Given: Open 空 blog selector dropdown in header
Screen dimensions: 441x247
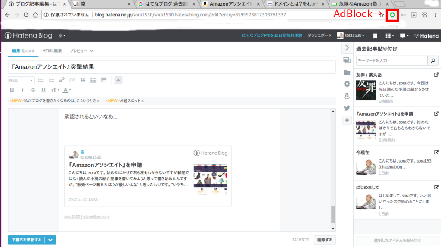Looking at the screenshot, I should (x=62, y=35).
